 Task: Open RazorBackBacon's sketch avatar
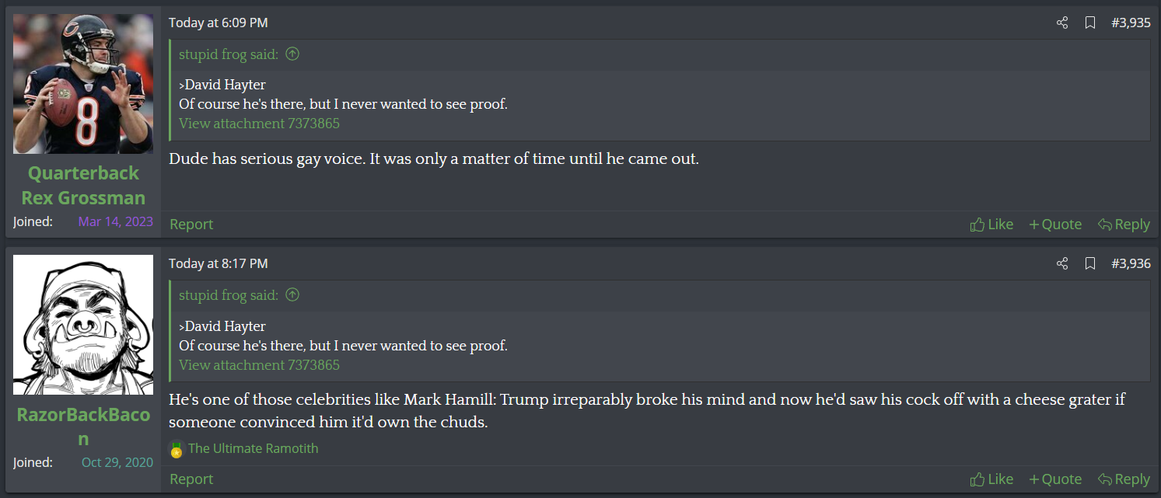click(x=83, y=325)
